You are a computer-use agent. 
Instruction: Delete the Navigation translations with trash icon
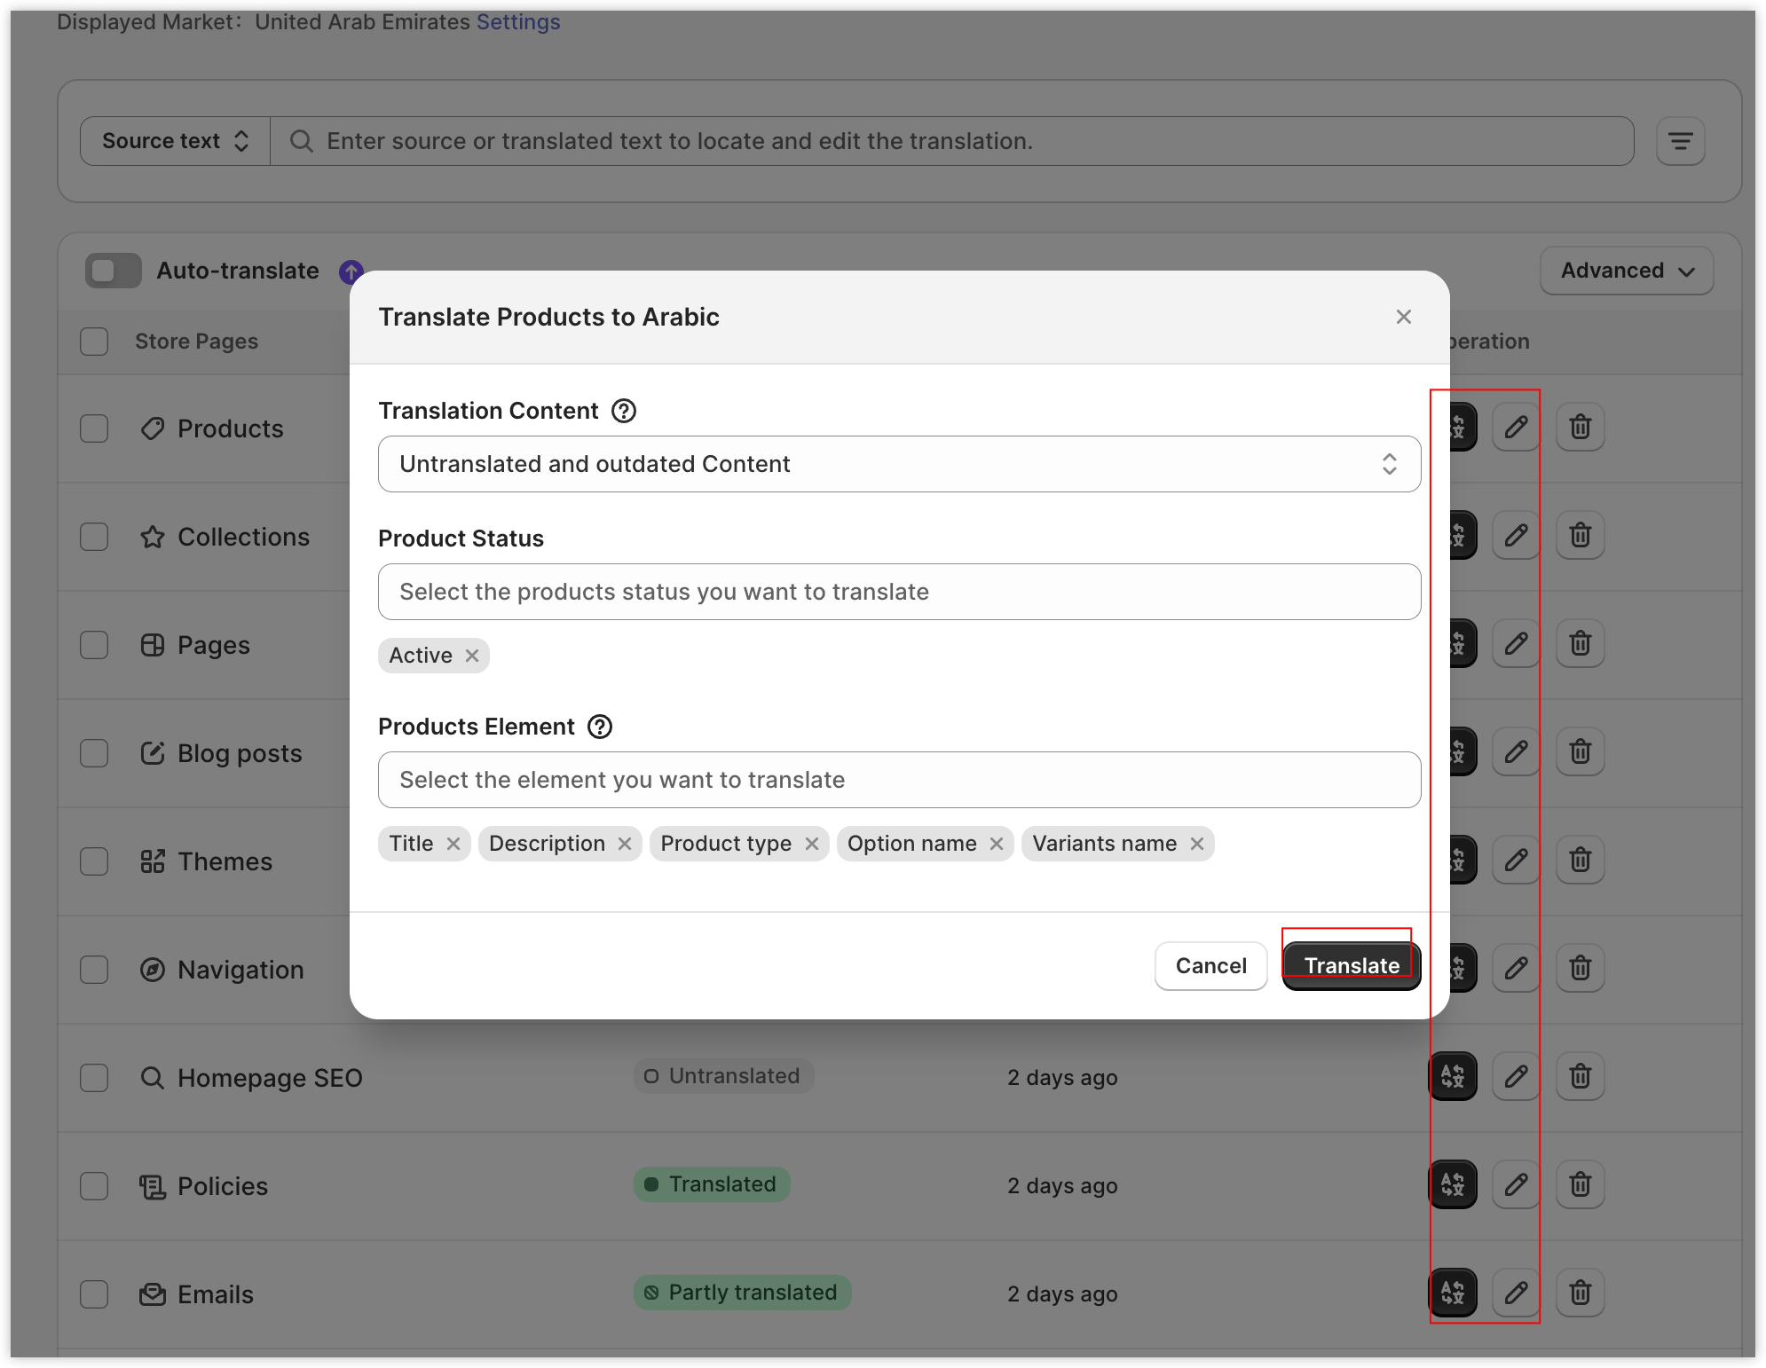point(1580,968)
